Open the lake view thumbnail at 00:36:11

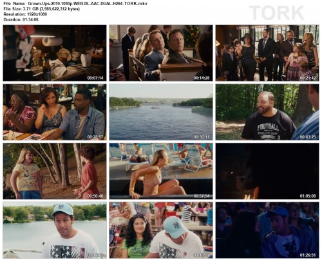click(161, 112)
